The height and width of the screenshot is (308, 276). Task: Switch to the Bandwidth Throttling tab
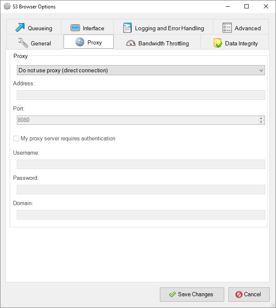(x=157, y=42)
